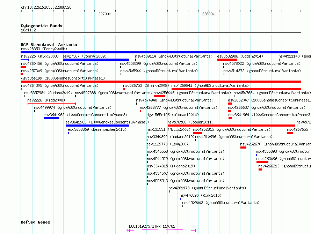
Task: Select the thin red nsv2226 interval line
Action: tap(52, 104)
